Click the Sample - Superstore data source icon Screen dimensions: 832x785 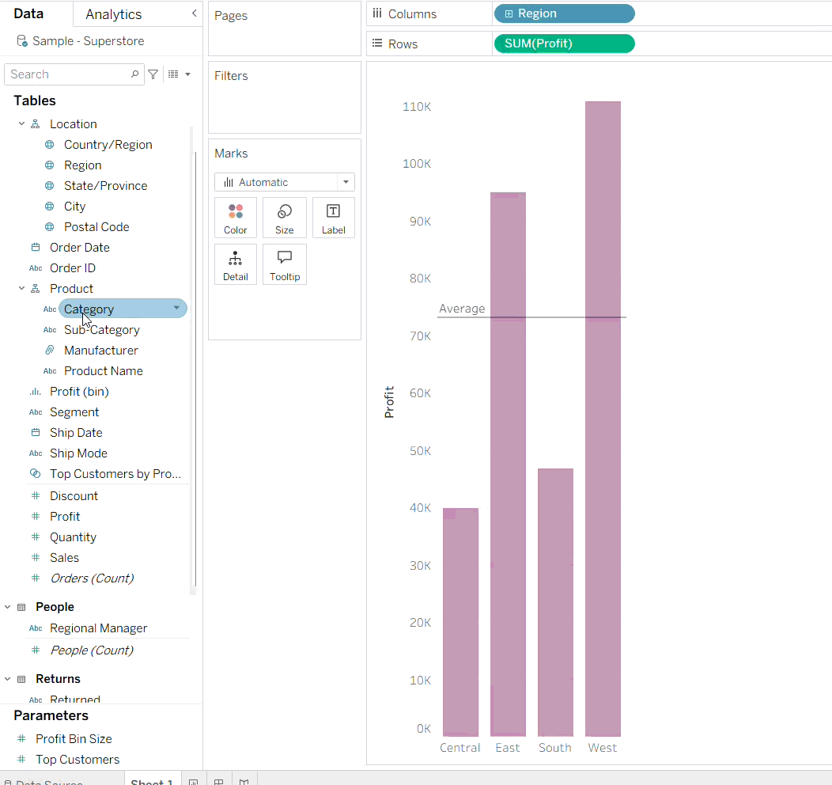coord(21,41)
